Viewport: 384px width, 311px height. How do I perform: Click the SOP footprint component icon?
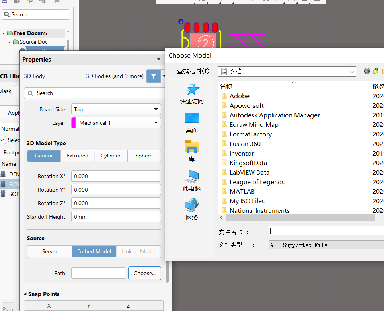(x=3, y=194)
